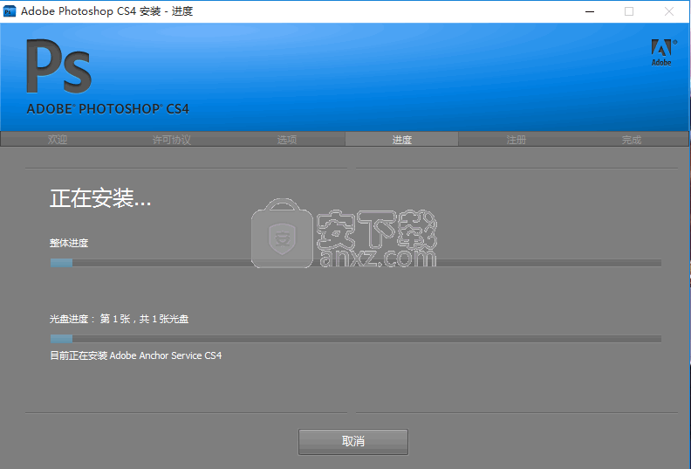Click the Photoshop icon in title bar

[10, 11]
